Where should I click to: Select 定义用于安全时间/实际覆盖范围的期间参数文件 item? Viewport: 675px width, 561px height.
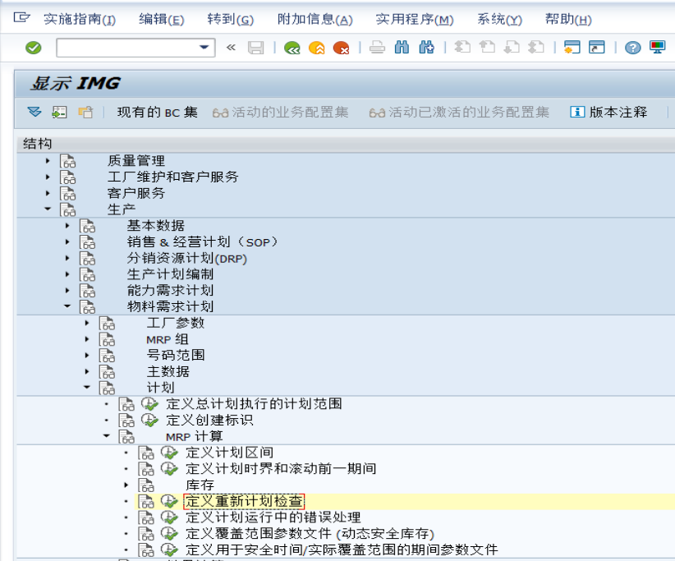coord(342,550)
